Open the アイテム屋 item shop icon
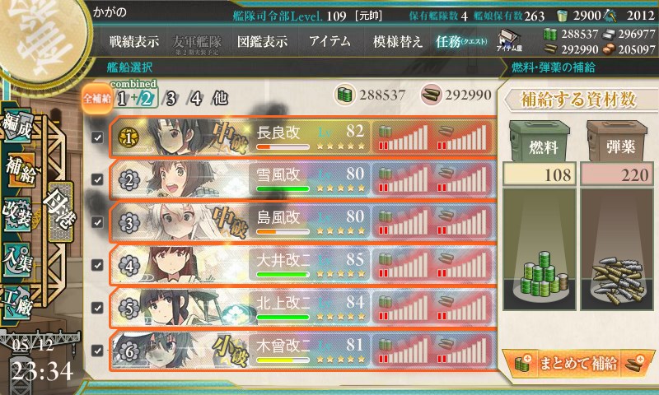This screenshot has height=395, width=659. tap(509, 40)
